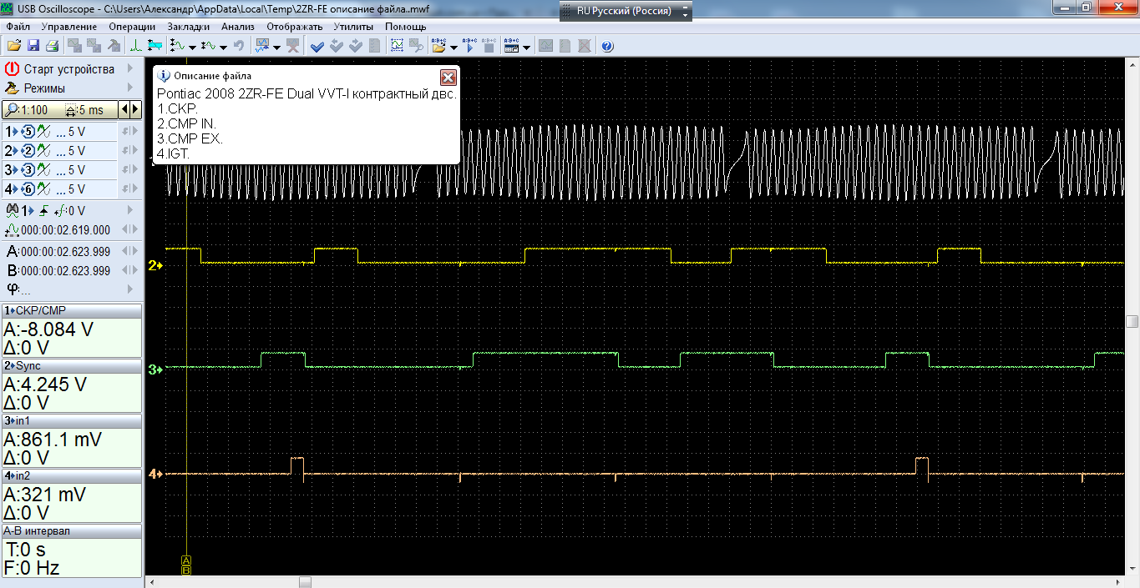This screenshot has height=588, width=1140.
Task: Click the undo arrow toolbar icon
Action: coord(240,46)
